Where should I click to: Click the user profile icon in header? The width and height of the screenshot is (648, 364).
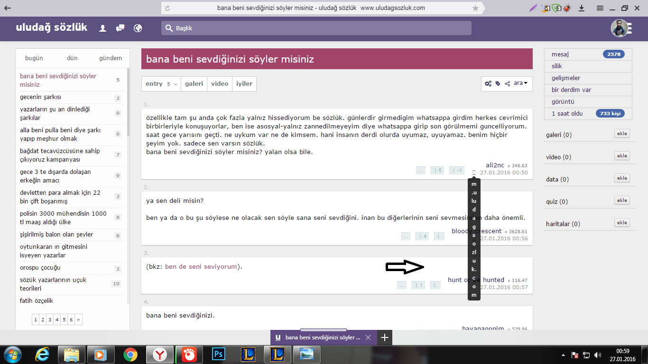pyautogui.click(x=102, y=28)
